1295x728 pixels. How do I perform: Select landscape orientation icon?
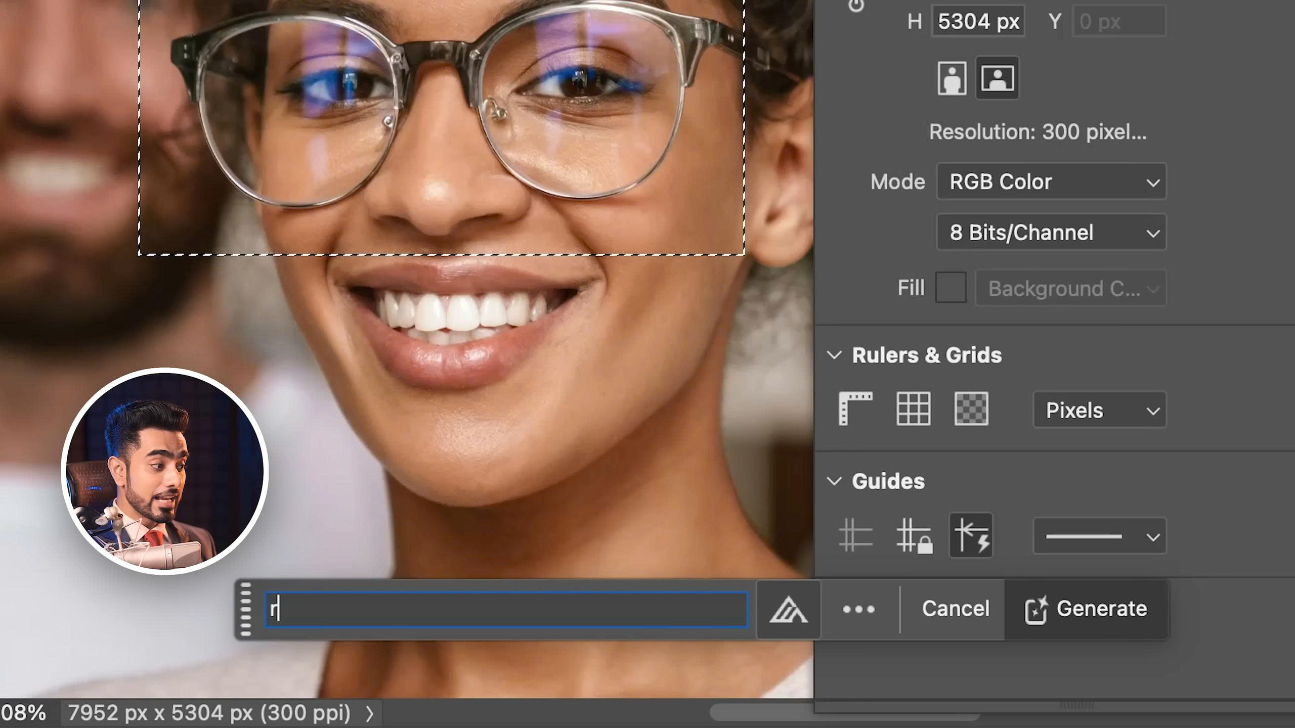[x=997, y=78]
